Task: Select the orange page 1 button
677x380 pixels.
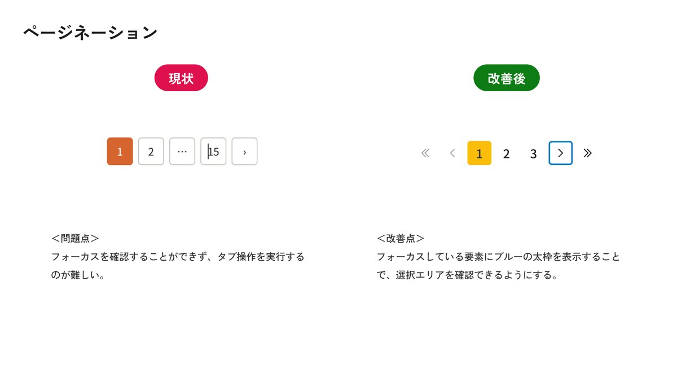Action: point(120,151)
